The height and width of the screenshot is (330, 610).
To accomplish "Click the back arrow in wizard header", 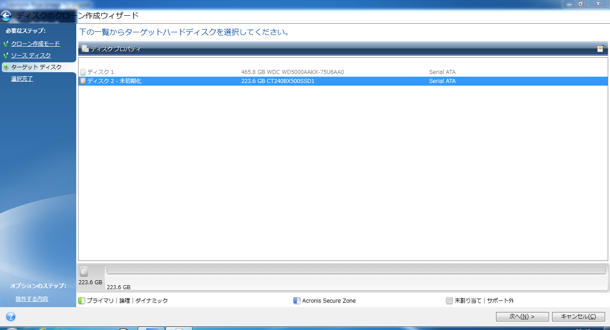I will [6, 16].
